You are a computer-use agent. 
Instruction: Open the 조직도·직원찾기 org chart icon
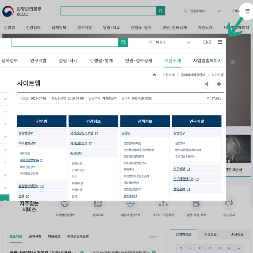163,203
